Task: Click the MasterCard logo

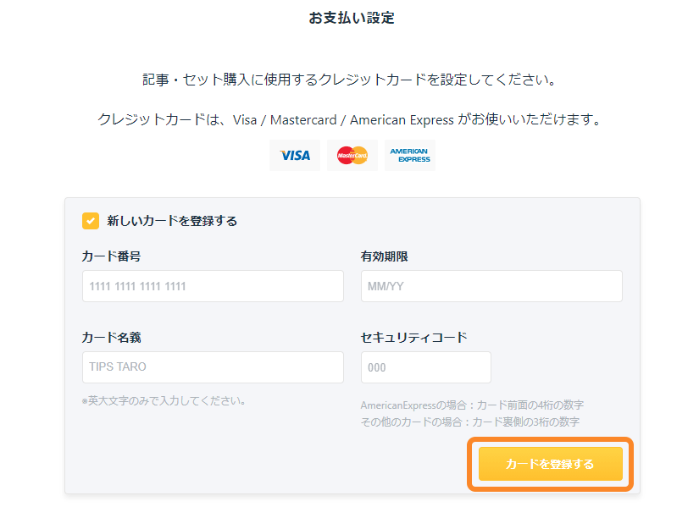Action: 352,156
